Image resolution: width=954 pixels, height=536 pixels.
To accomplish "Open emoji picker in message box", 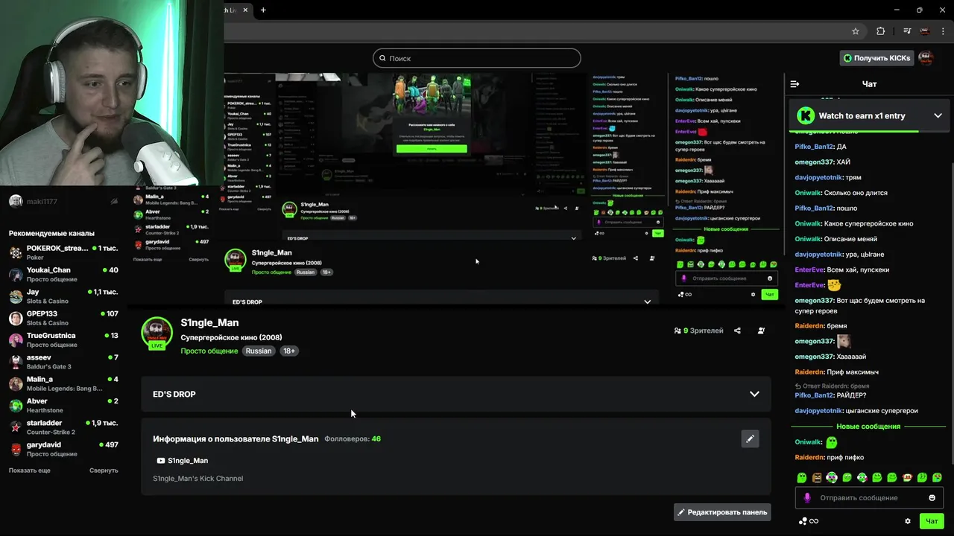I will pos(932,498).
